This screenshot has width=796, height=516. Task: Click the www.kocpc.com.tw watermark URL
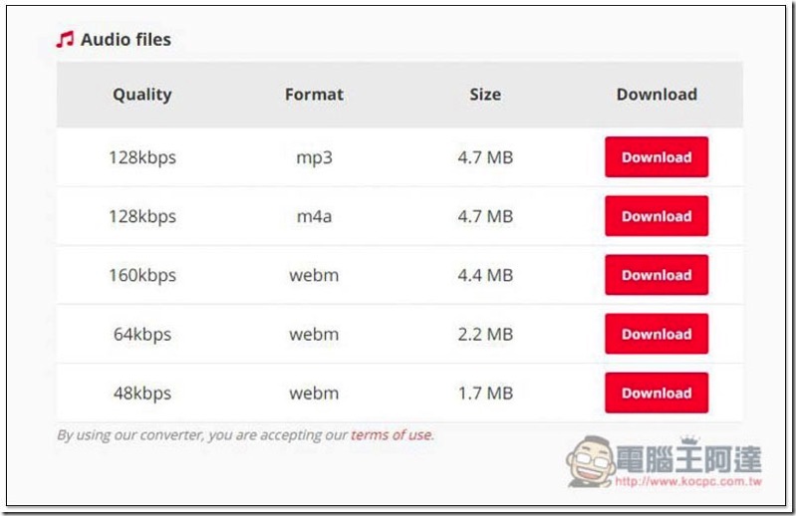pyautogui.click(x=688, y=481)
